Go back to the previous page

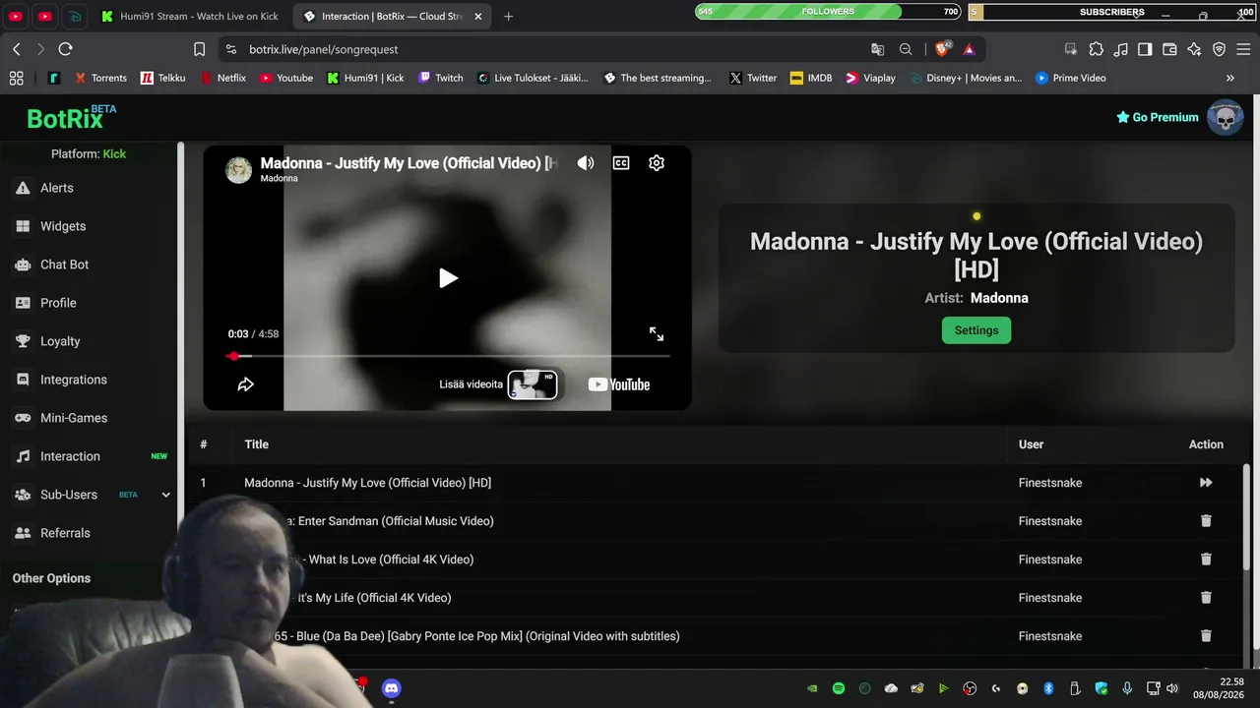point(17,49)
